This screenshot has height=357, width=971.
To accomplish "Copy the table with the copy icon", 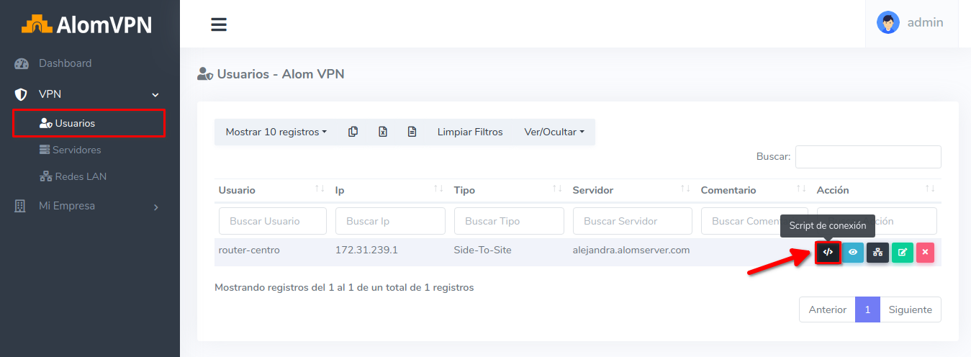I will [x=353, y=132].
